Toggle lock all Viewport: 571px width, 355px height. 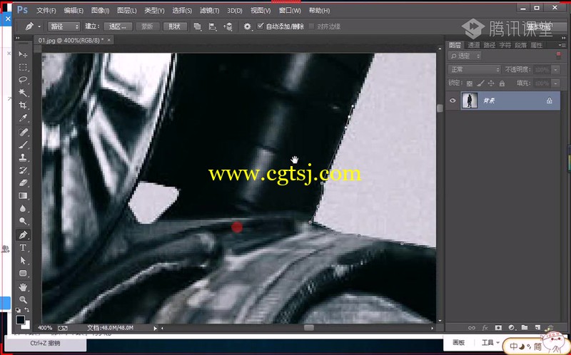click(x=502, y=83)
